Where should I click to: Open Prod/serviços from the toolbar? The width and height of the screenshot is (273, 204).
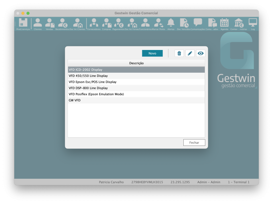coord(23,24)
